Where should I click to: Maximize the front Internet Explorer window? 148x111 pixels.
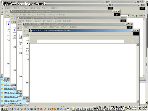pyautogui.click(x=135, y=30)
